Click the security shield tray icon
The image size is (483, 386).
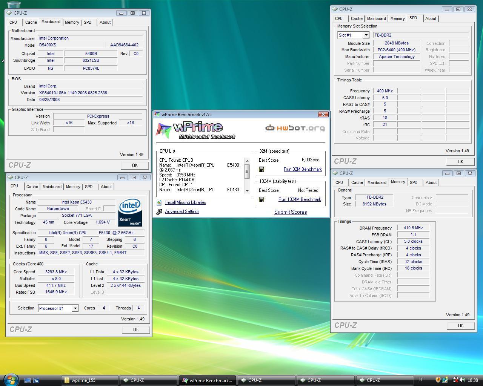438,380
